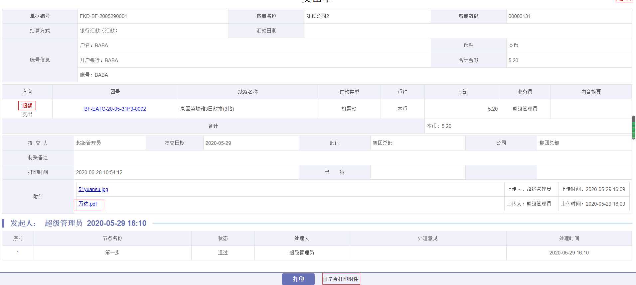Click the 付款类型 column header
The image size is (636, 285).
[349, 92]
